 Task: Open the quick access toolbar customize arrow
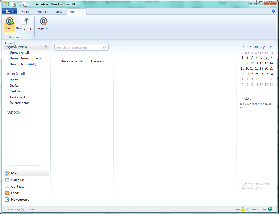(x=30, y=4)
